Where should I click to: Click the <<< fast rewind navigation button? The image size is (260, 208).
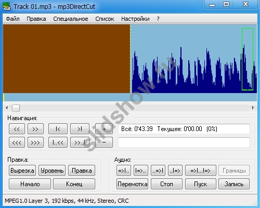[x=17, y=142]
